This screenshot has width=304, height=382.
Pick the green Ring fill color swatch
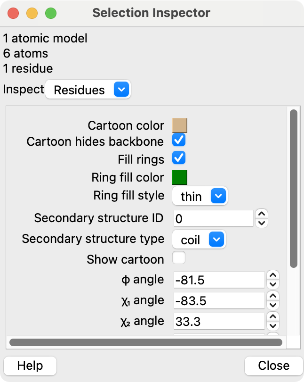coord(180,177)
